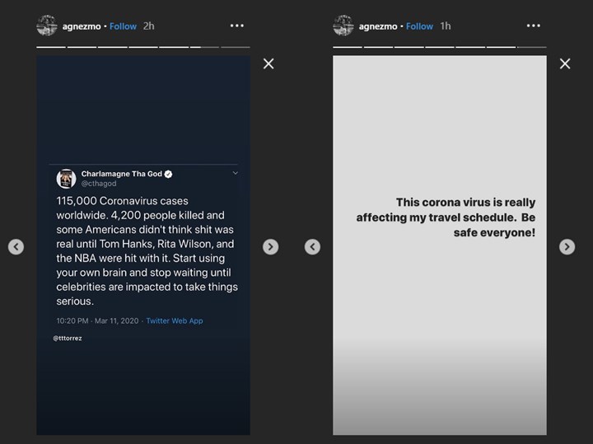This screenshot has height=444, width=593.
Task: Follow agnezmo from the 2h story
Action: [123, 26]
